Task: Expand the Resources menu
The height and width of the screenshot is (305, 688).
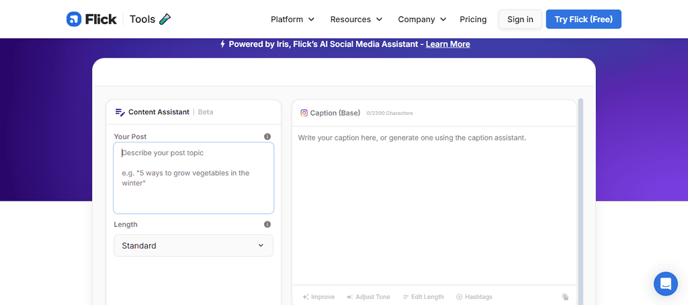Action: coord(356,19)
